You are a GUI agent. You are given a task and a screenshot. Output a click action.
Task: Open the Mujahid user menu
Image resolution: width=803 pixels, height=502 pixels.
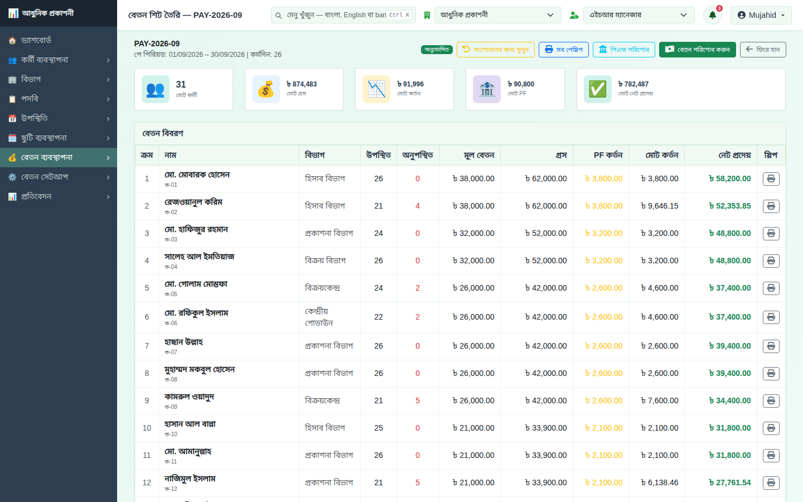pyautogui.click(x=761, y=15)
